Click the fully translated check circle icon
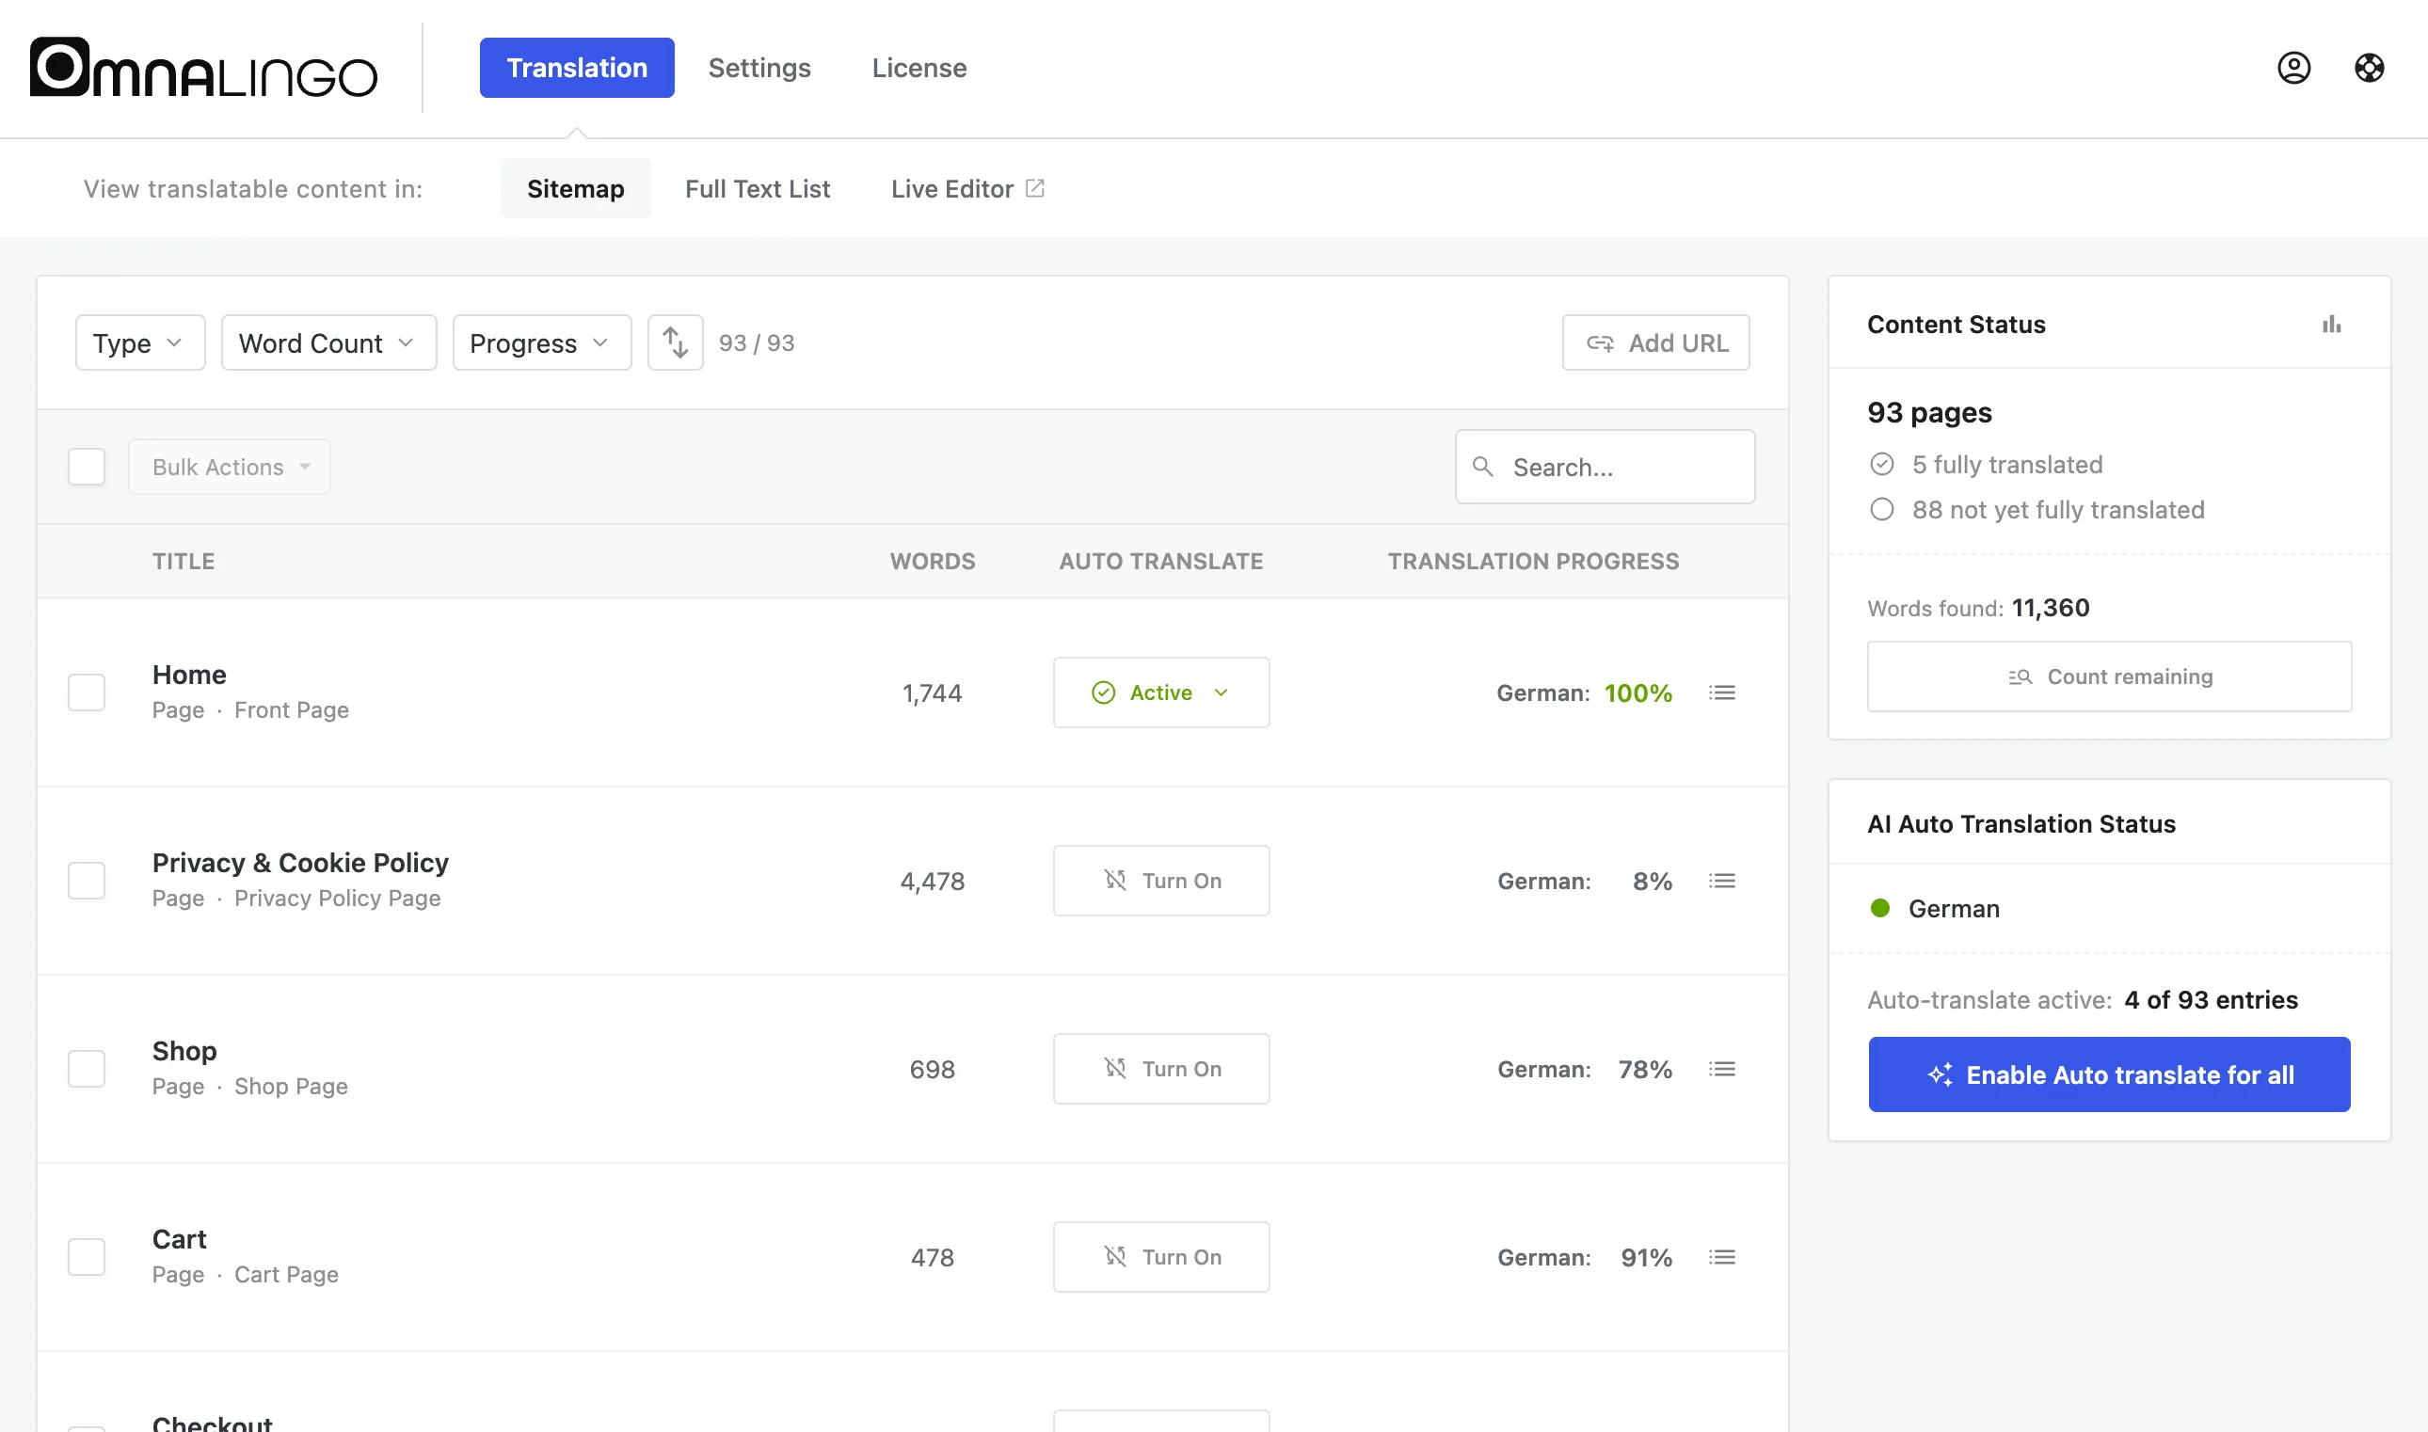The height and width of the screenshot is (1432, 2428). point(1882,464)
